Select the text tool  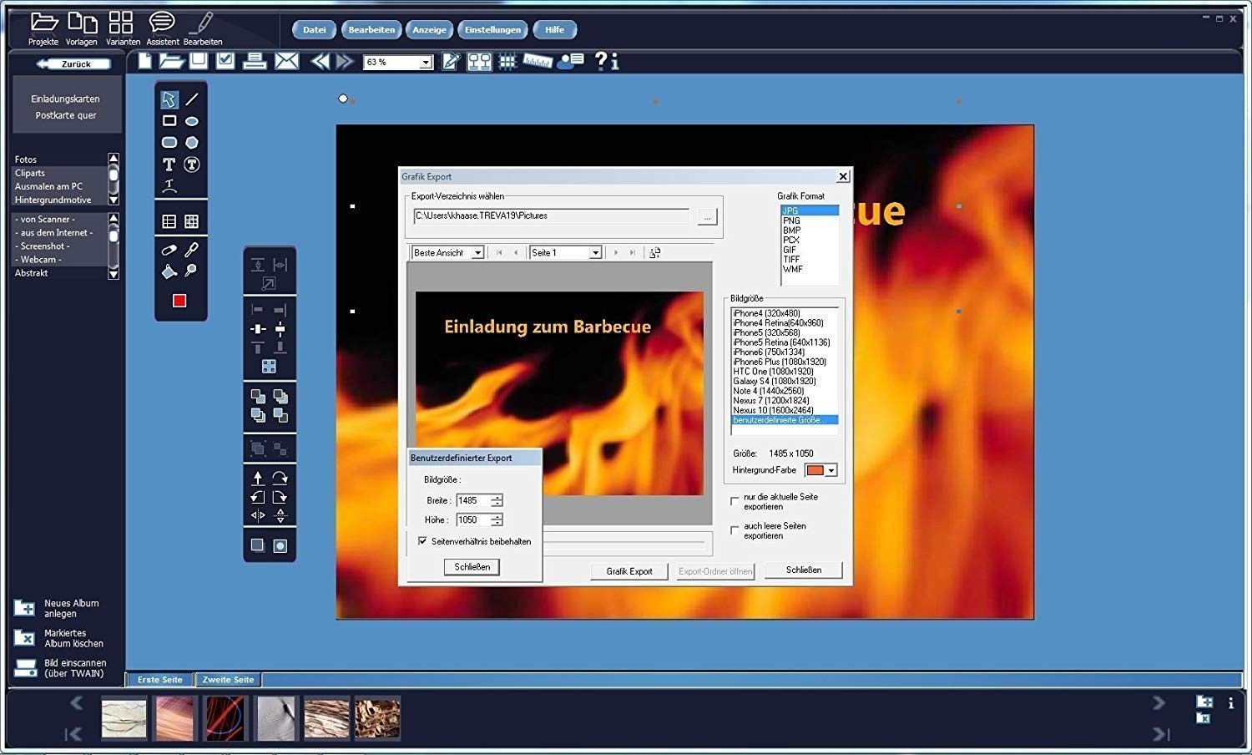click(x=169, y=165)
